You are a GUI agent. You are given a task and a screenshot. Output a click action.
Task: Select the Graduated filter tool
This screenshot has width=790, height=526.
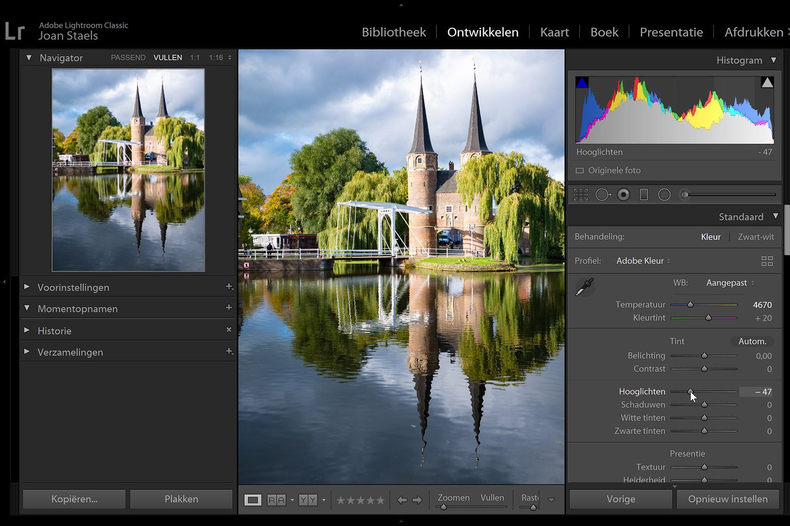click(x=644, y=195)
